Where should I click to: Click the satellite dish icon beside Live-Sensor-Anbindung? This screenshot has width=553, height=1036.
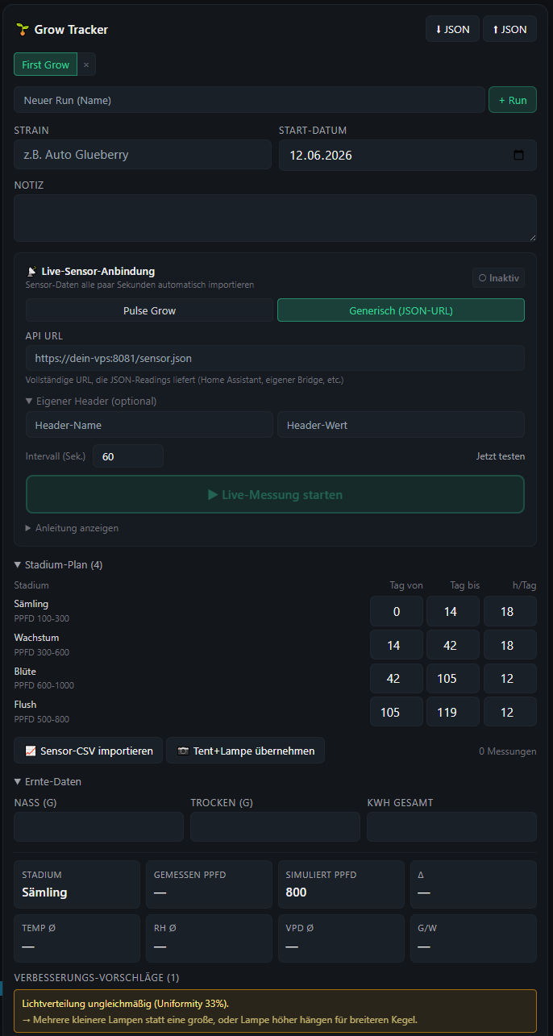tap(31, 272)
